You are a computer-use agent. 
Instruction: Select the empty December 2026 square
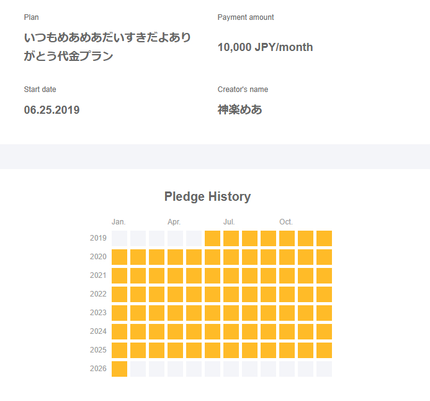point(324,369)
